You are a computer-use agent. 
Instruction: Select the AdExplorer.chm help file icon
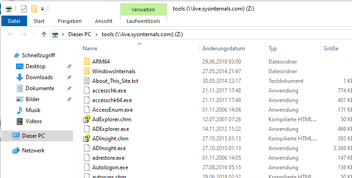click(x=87, y=119)
